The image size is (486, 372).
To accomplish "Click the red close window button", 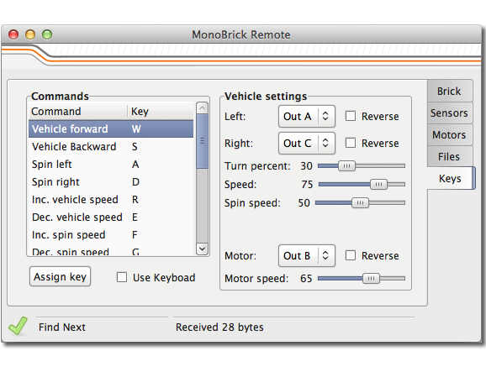I will [x=13, y=34].
